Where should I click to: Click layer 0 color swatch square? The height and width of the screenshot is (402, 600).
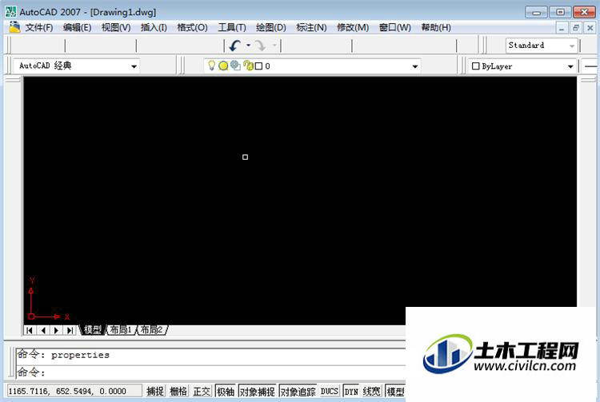point(258,66)
